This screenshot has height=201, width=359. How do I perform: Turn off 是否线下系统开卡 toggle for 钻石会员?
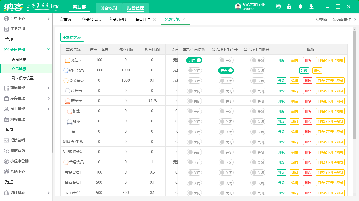226,70
